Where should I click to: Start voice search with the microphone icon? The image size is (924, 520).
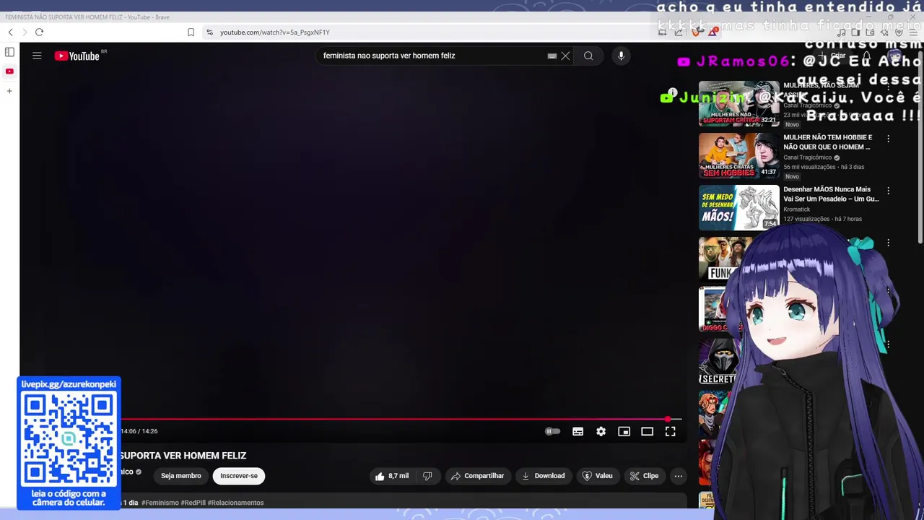(621, 56)
